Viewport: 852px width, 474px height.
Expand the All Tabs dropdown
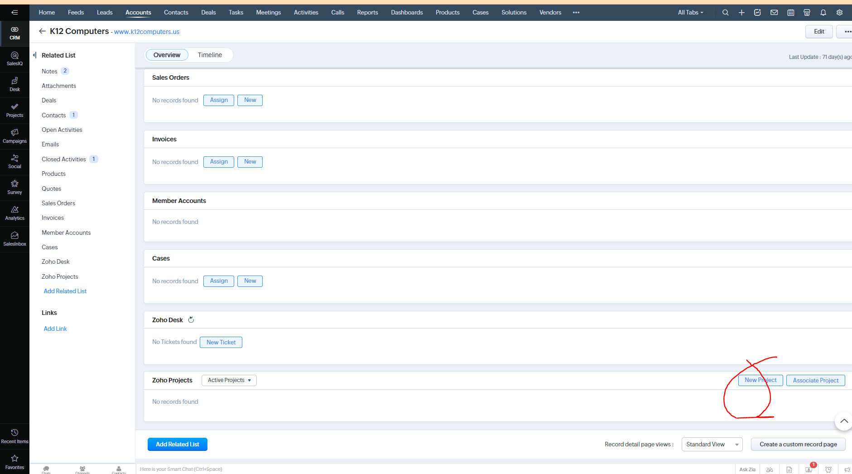coord(691,13)
